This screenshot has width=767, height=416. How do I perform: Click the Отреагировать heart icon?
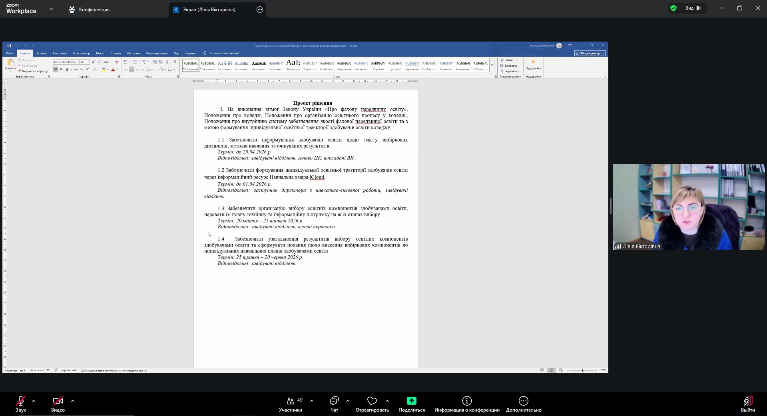(x=372, y=401)
